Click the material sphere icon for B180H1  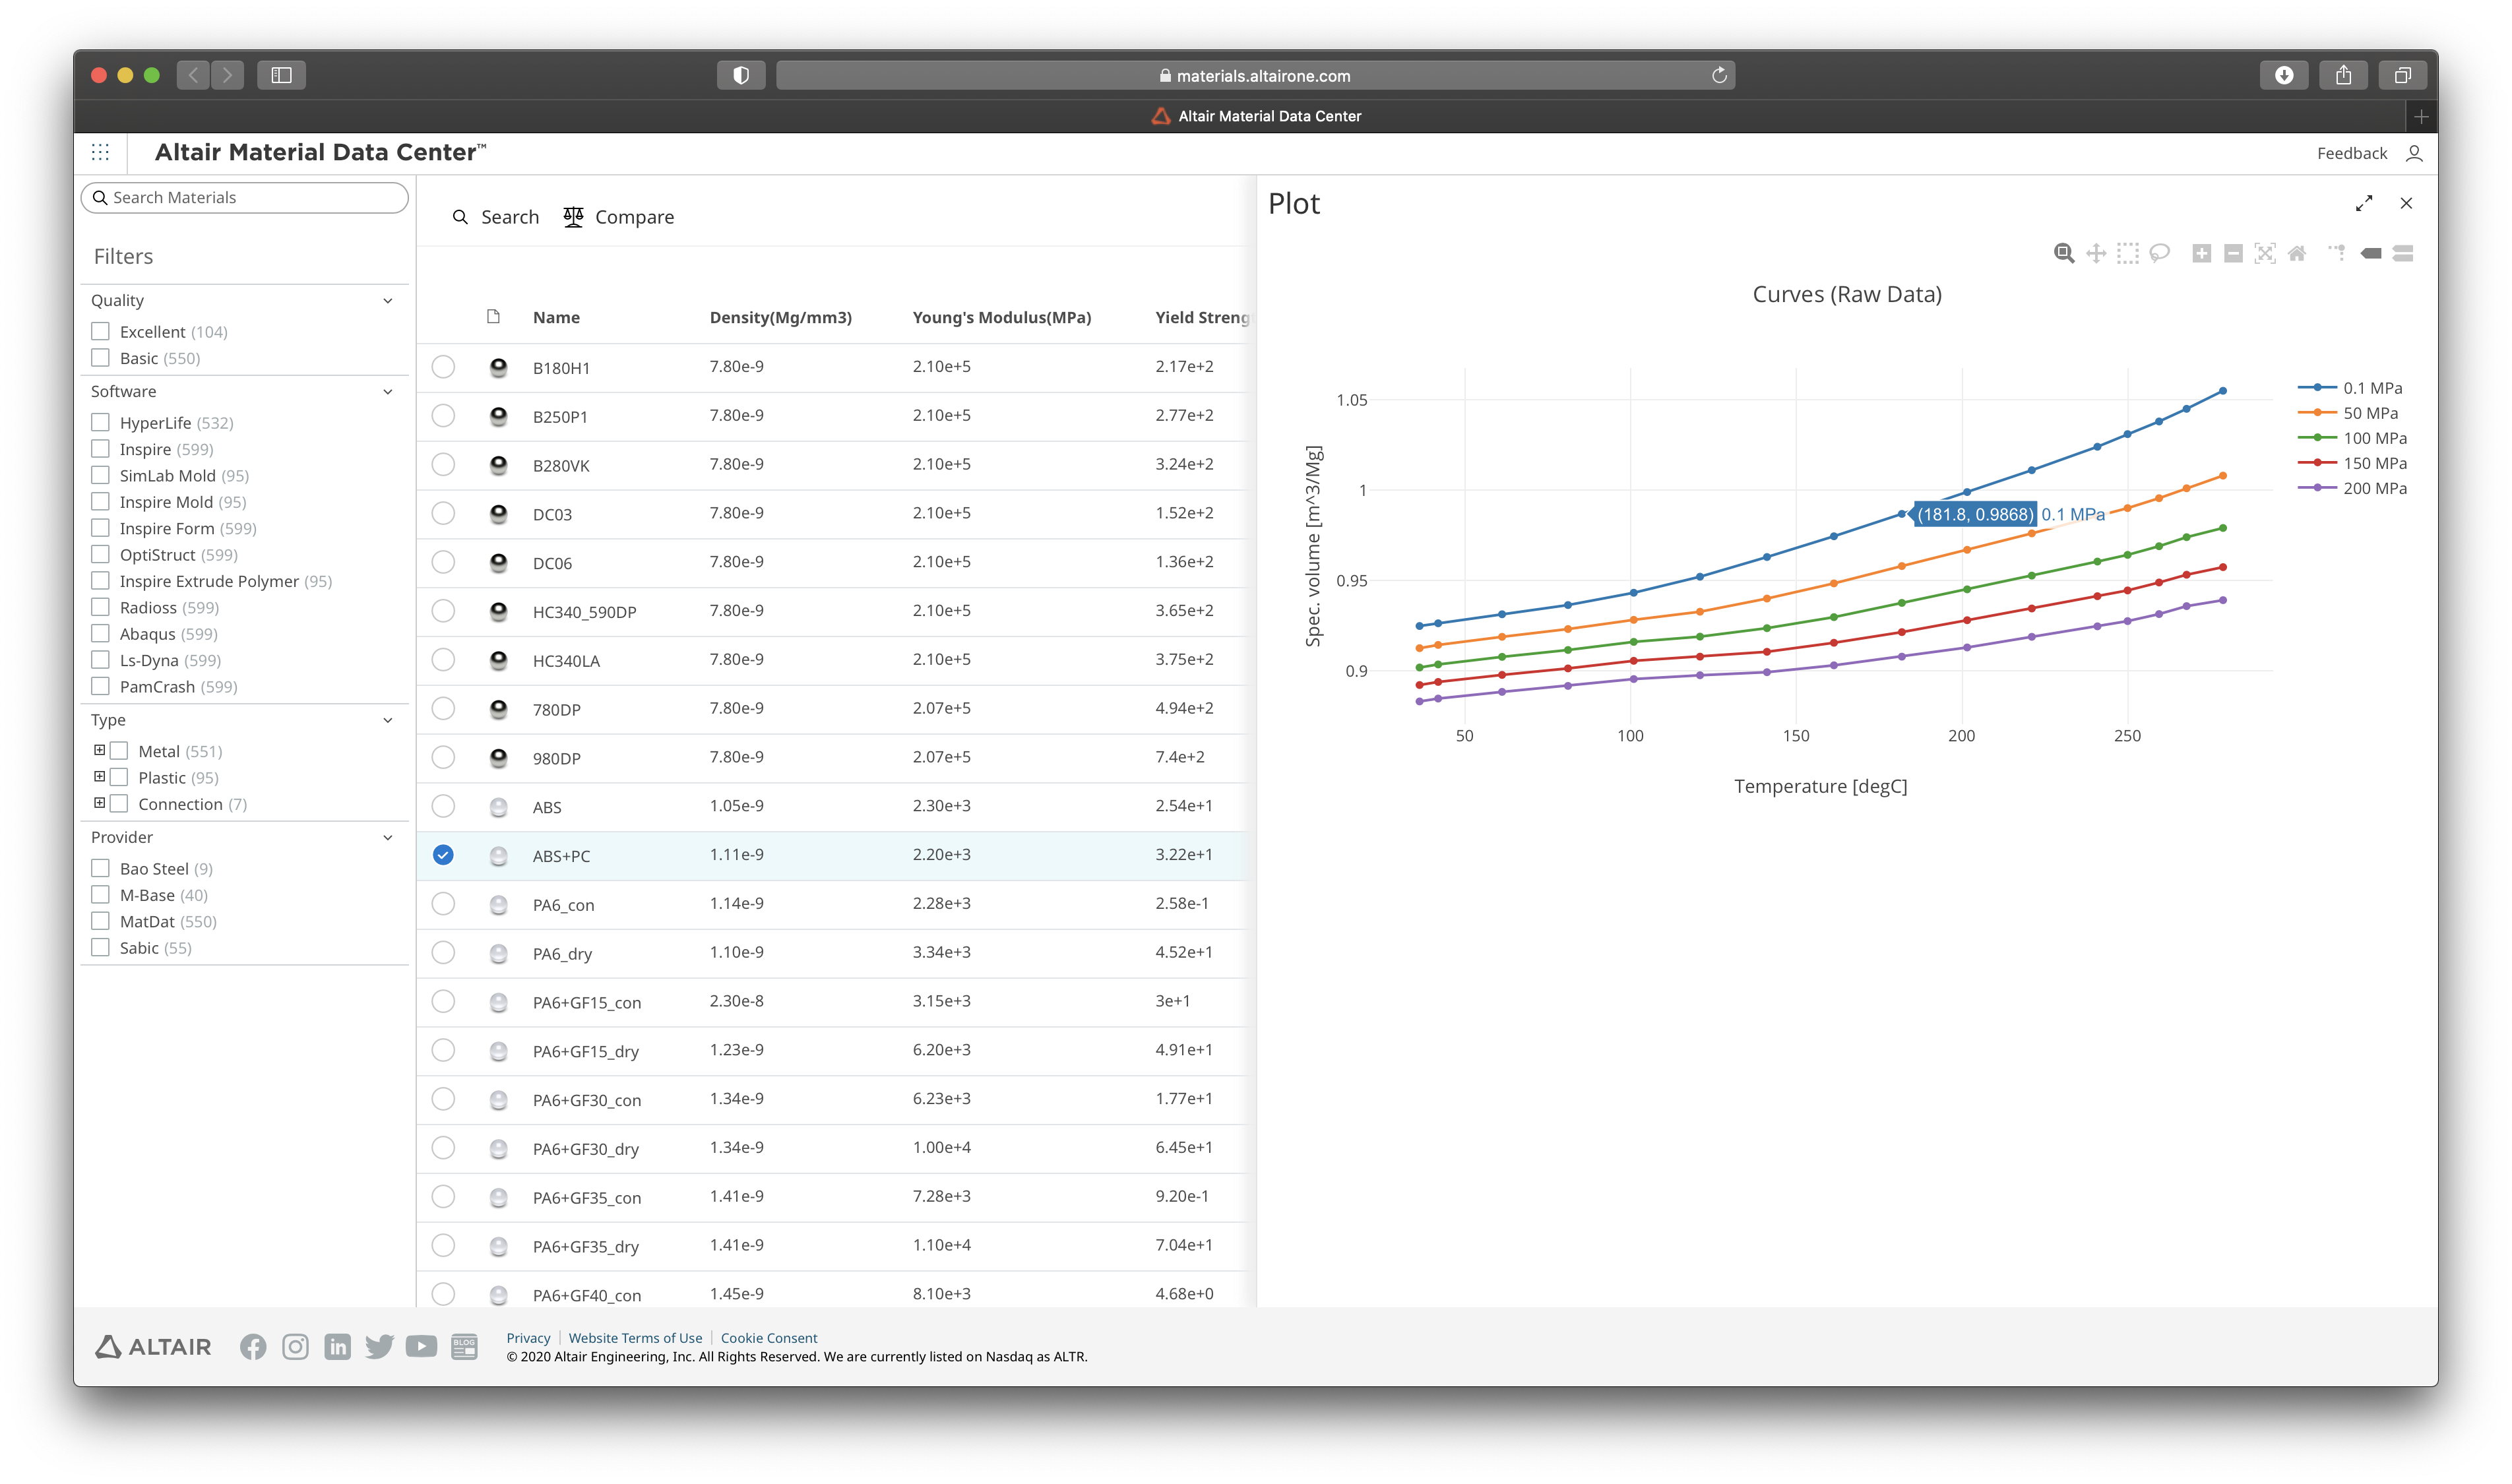[498, 367]
